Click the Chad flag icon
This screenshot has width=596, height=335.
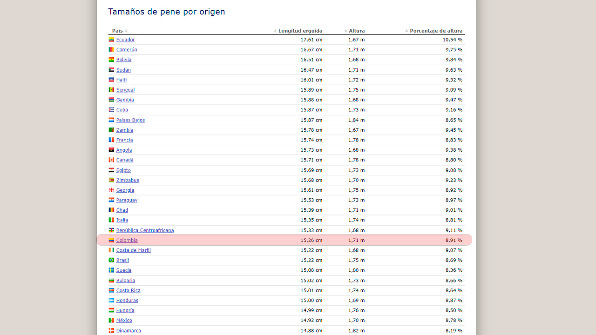pos(111,210)
